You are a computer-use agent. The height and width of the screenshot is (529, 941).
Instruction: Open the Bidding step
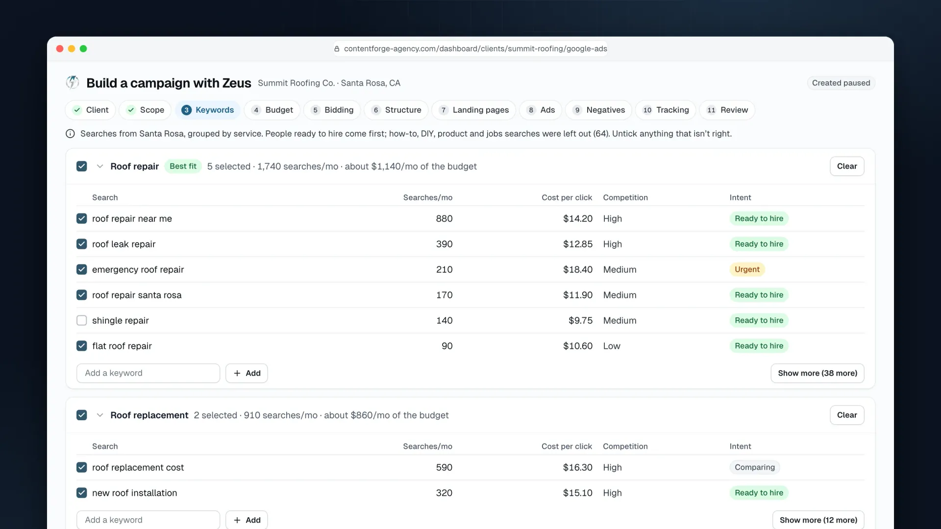332,110
